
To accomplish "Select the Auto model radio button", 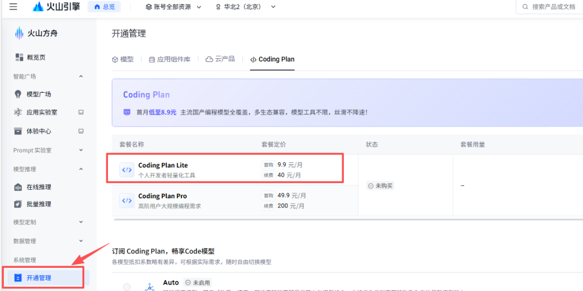I will click(127, 287).
